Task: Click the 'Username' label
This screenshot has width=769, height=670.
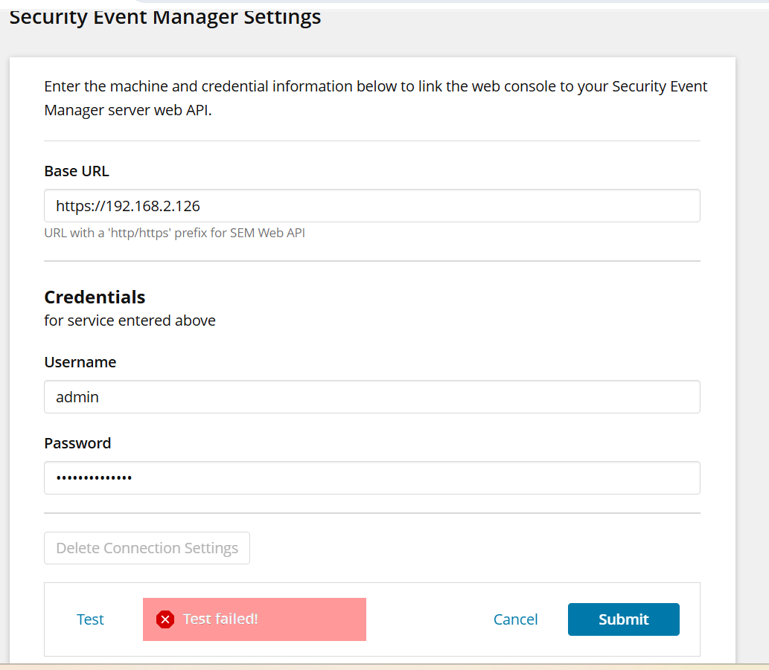Action: click(x=80, y=362)
